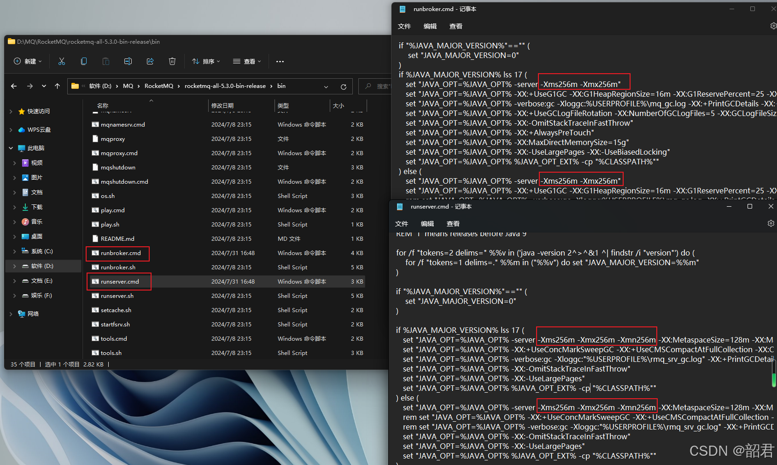777x465 pixels.
Task: Click 软件 (D:) in the address breadcrumb
Action: click(x=100, y=86)
